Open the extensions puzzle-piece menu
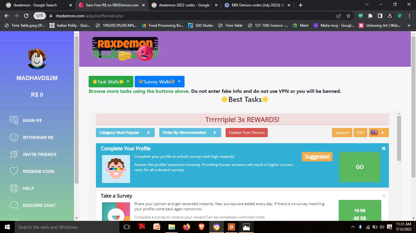 click(370, 16)
